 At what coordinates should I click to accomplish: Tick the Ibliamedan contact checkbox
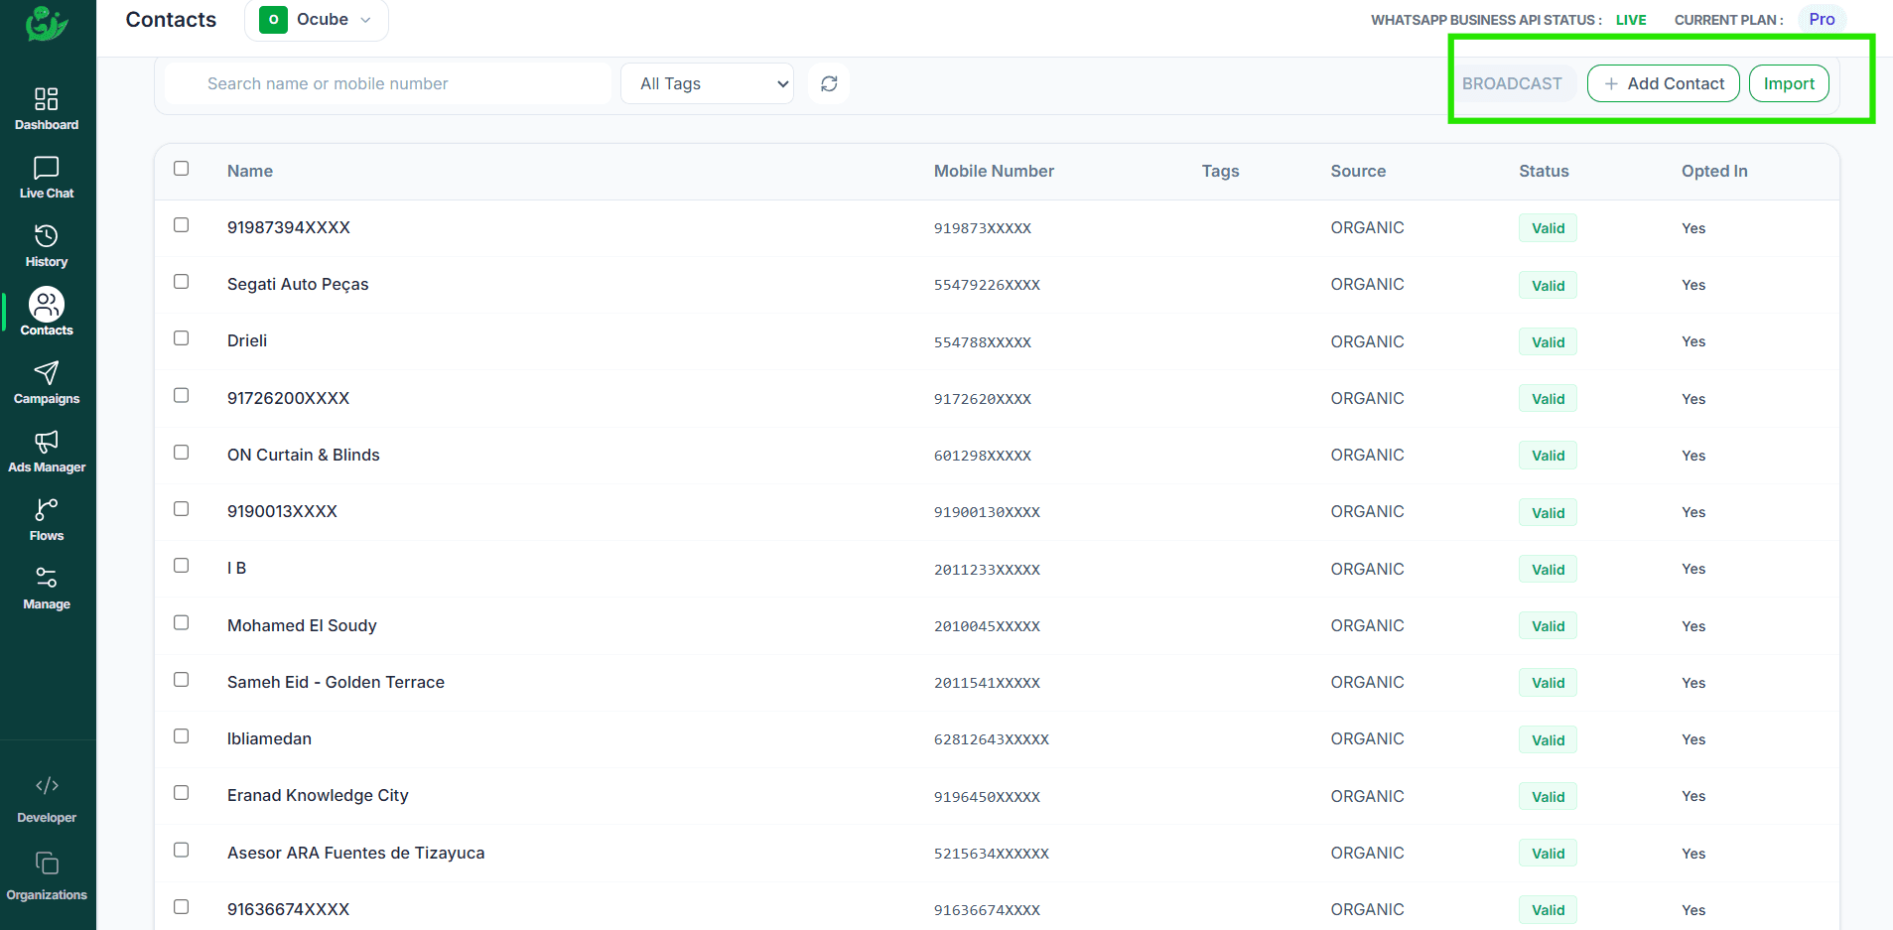coord(181,736)
